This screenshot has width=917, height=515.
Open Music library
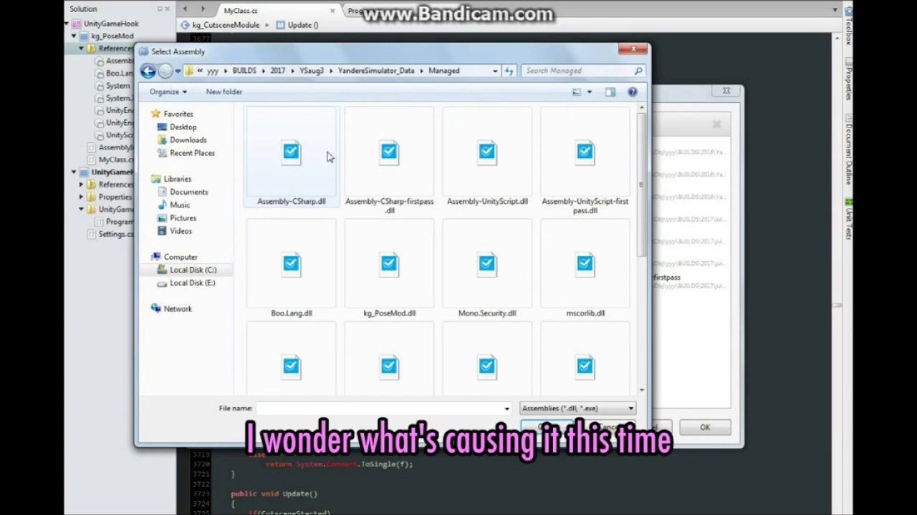[x=179, y=205]
